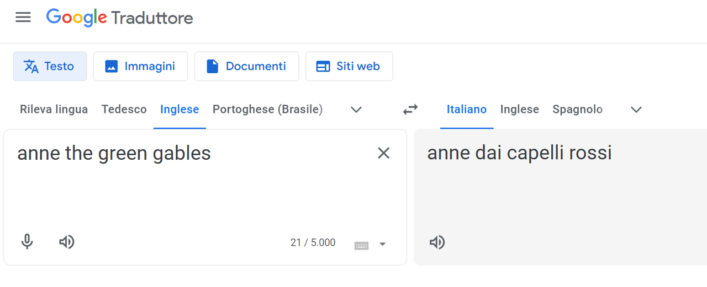Choose Tedesco as source language

pyautogui.click(x=124, y=110)
